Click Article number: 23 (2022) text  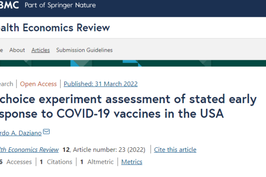tap(109, 150)
